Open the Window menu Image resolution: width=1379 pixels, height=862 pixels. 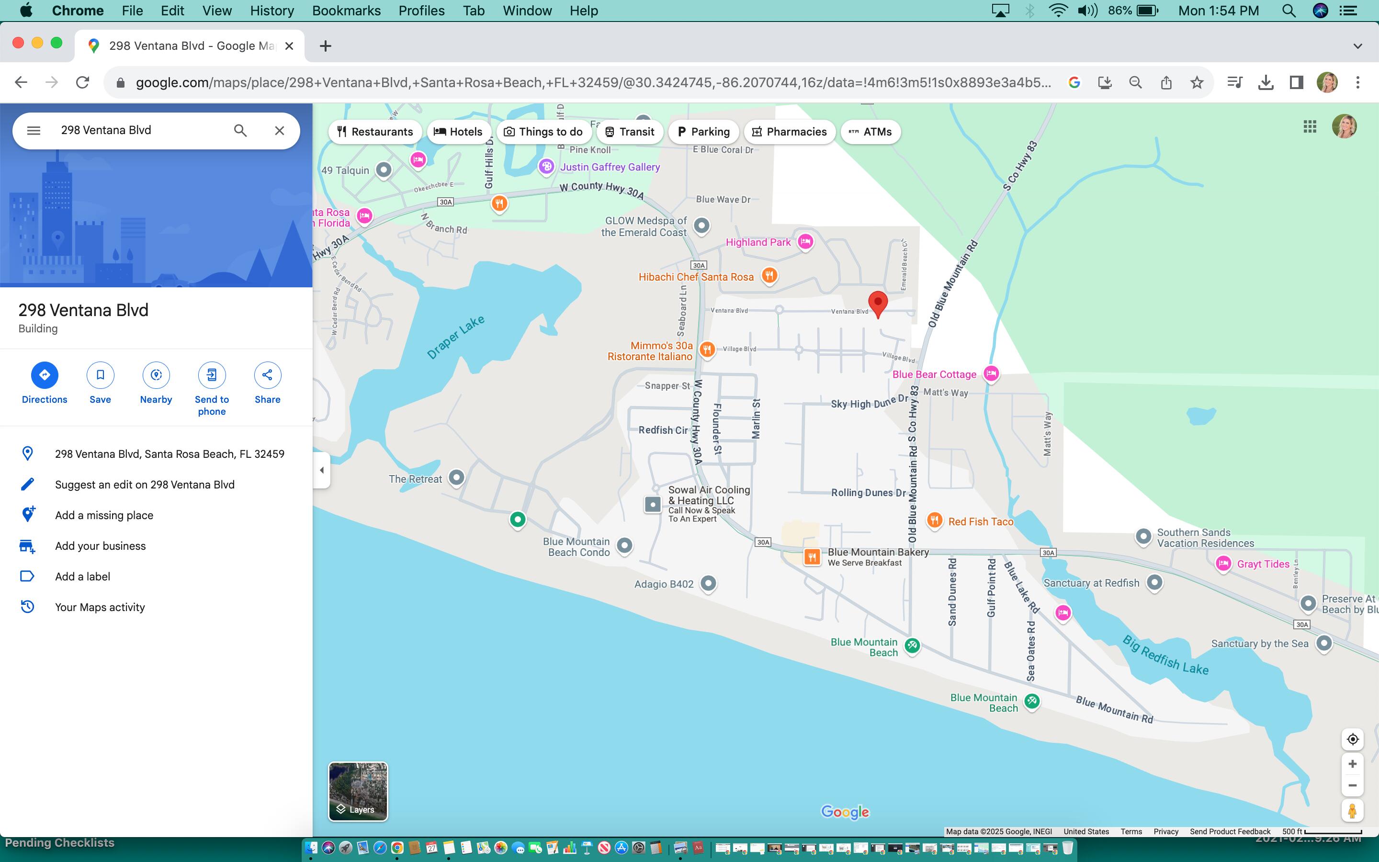click(527, 11)
